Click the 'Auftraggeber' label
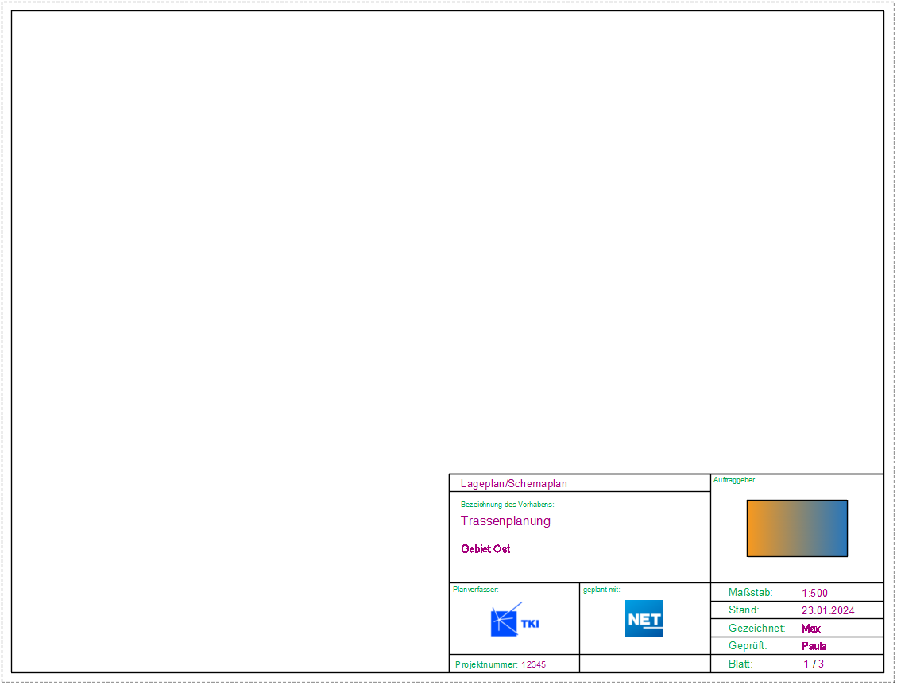This screenshot has width=897, height=685. [x=734, y=480]
